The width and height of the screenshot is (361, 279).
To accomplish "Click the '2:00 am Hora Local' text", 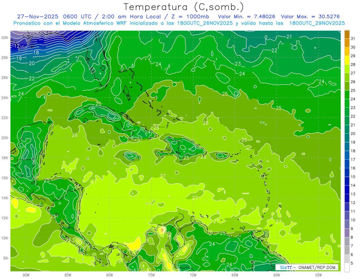I will [132, 17].
